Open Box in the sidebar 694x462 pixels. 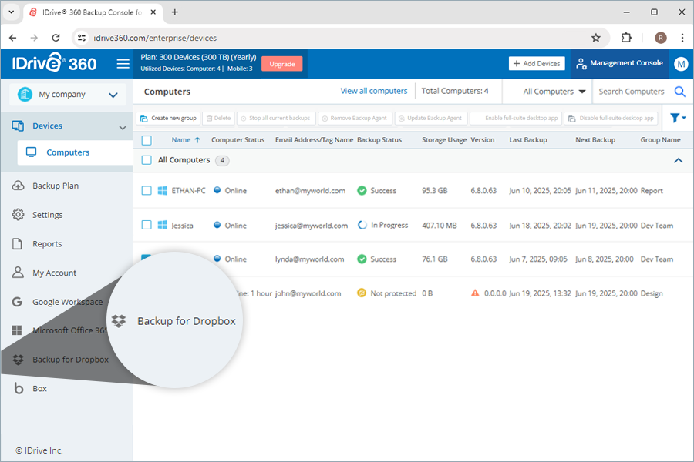coord(39,389)
